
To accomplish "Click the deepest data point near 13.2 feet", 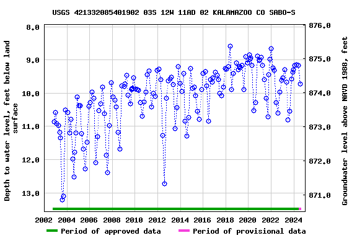I will [62, 200].
